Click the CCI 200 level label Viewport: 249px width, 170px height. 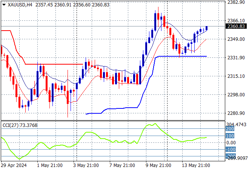(230, 129)
